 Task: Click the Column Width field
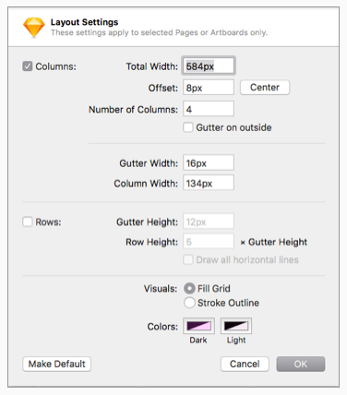click(209, 183)
